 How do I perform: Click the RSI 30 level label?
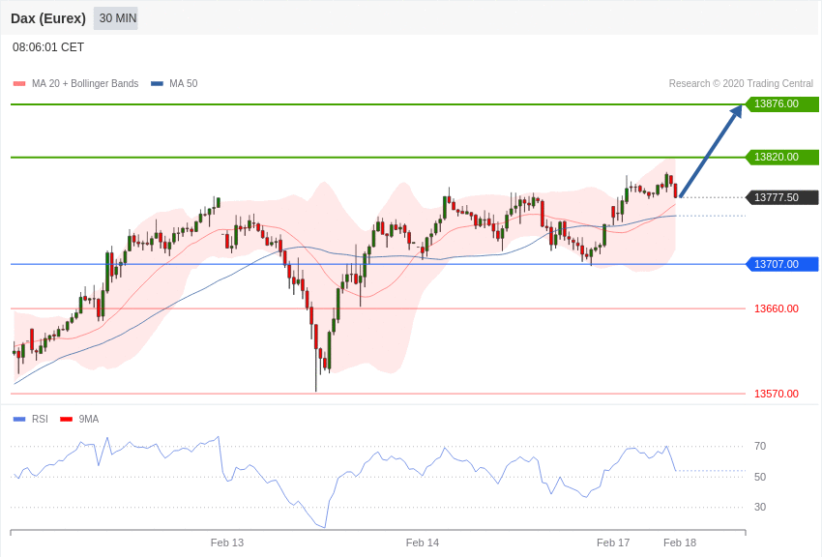760,507
